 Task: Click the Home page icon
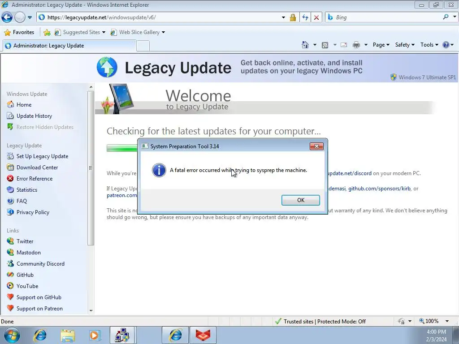pyautogui.click(x=305, y=45)
